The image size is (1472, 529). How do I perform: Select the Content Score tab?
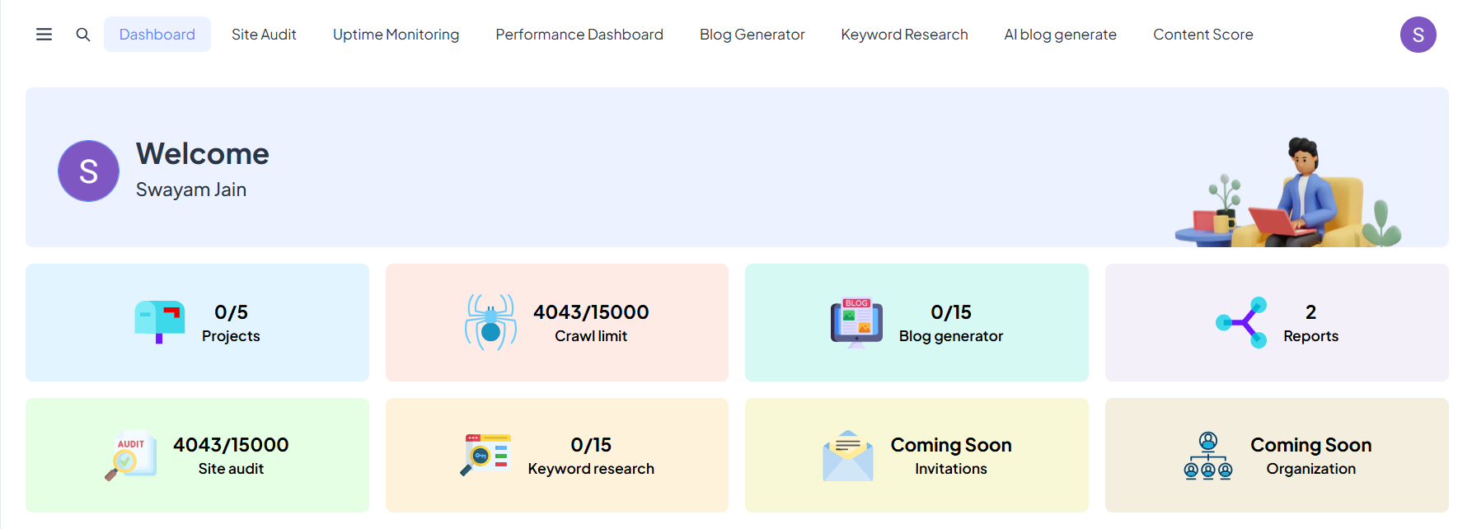pos(1202,35)
